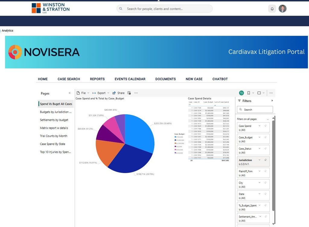Open more options next to Share

[x=136, y=93]
